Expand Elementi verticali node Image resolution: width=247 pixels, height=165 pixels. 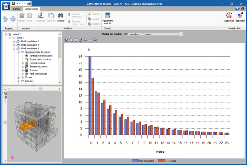(x=23, y=63)
